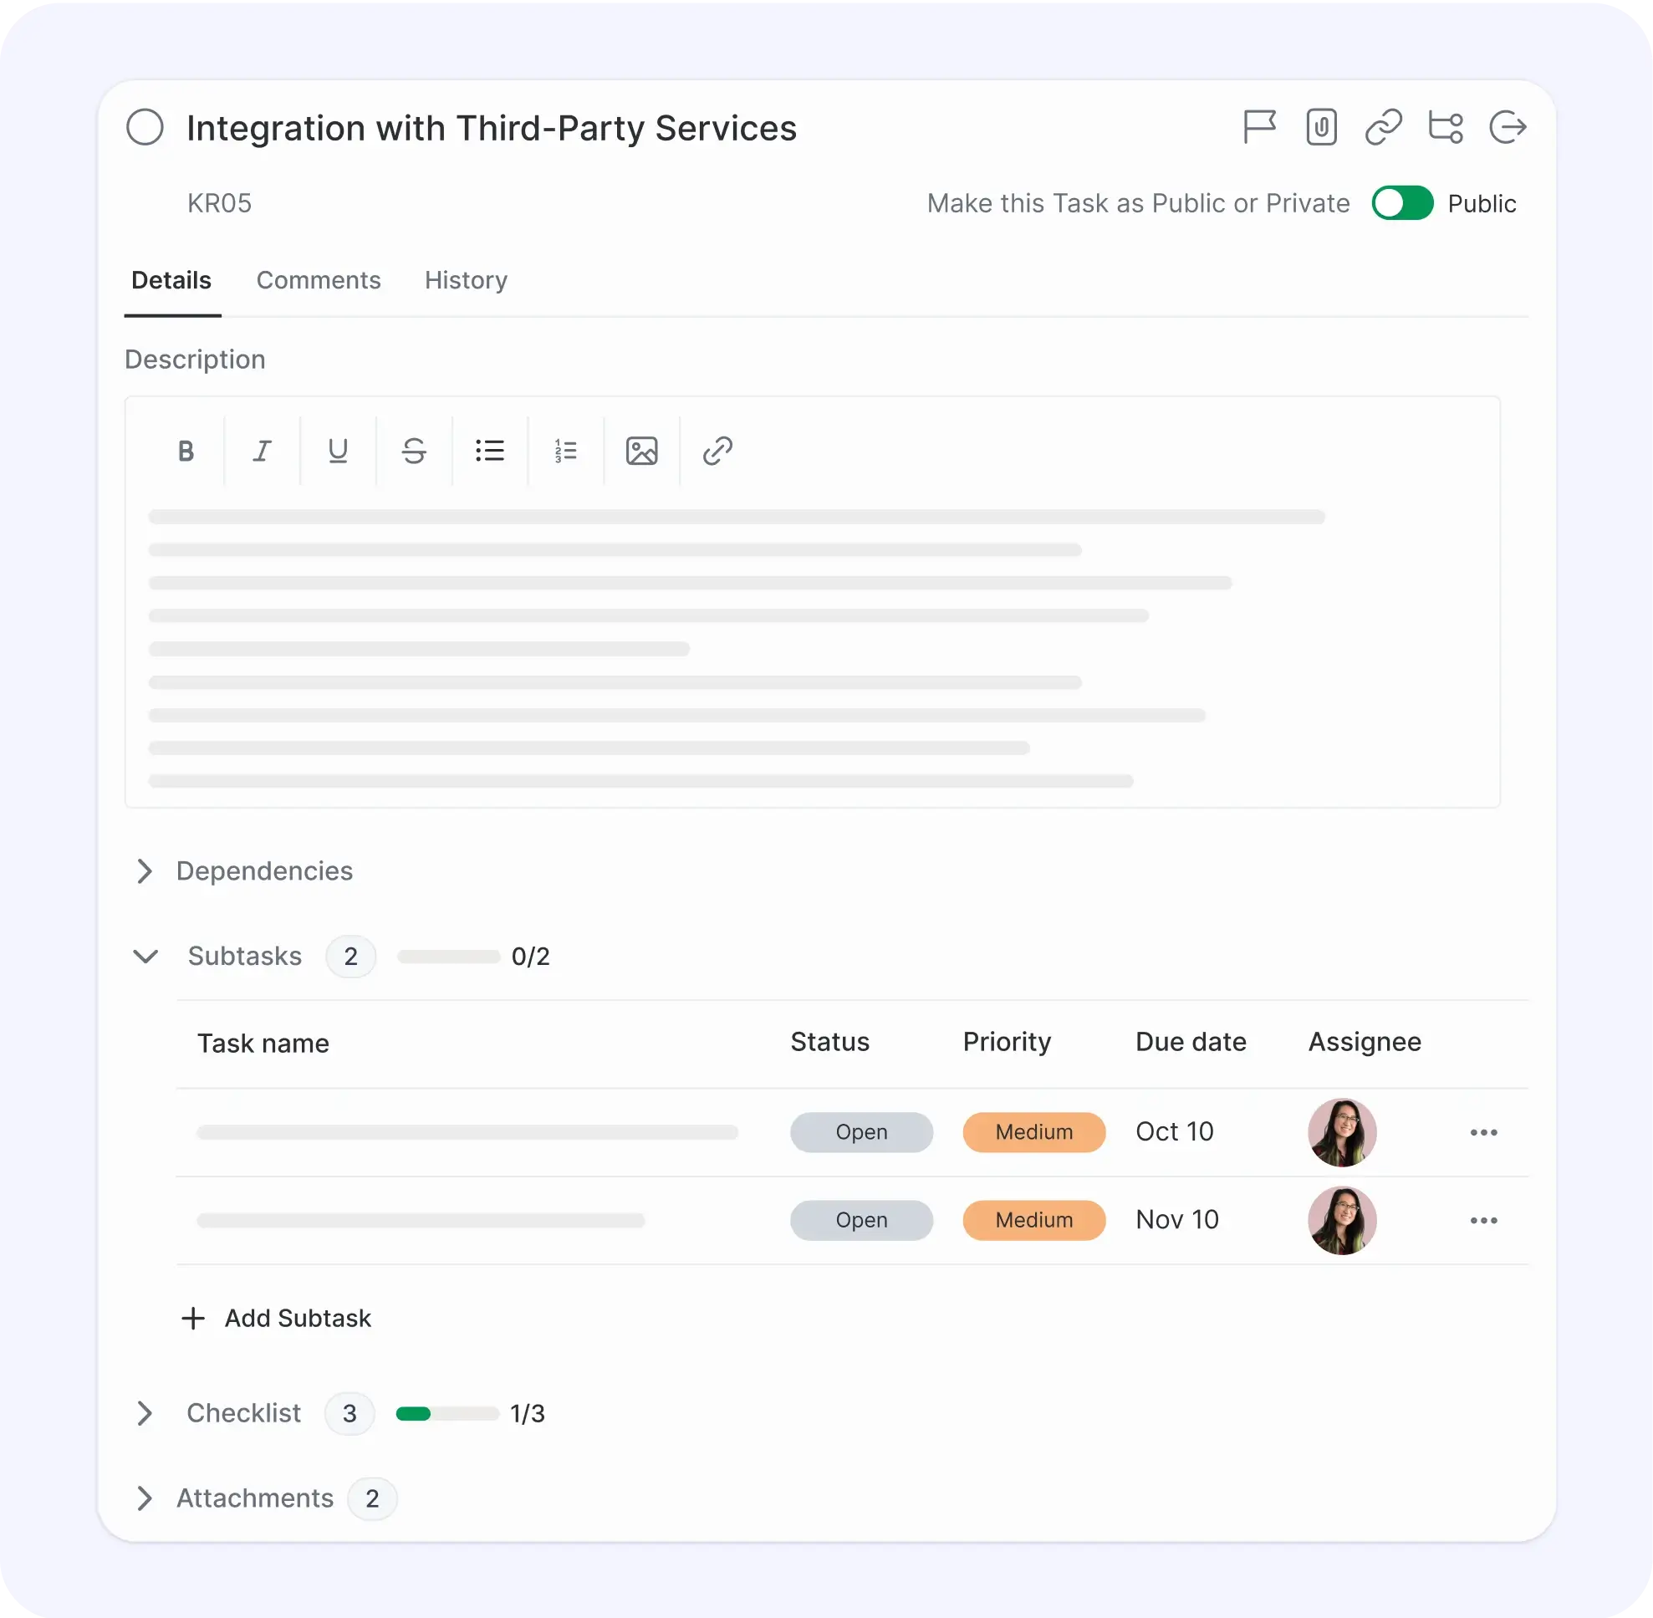The image size is (1653, 1618).
Task: Toggle the bulleted list formatting
Action: pyautogui.click(x=489, y=451)
